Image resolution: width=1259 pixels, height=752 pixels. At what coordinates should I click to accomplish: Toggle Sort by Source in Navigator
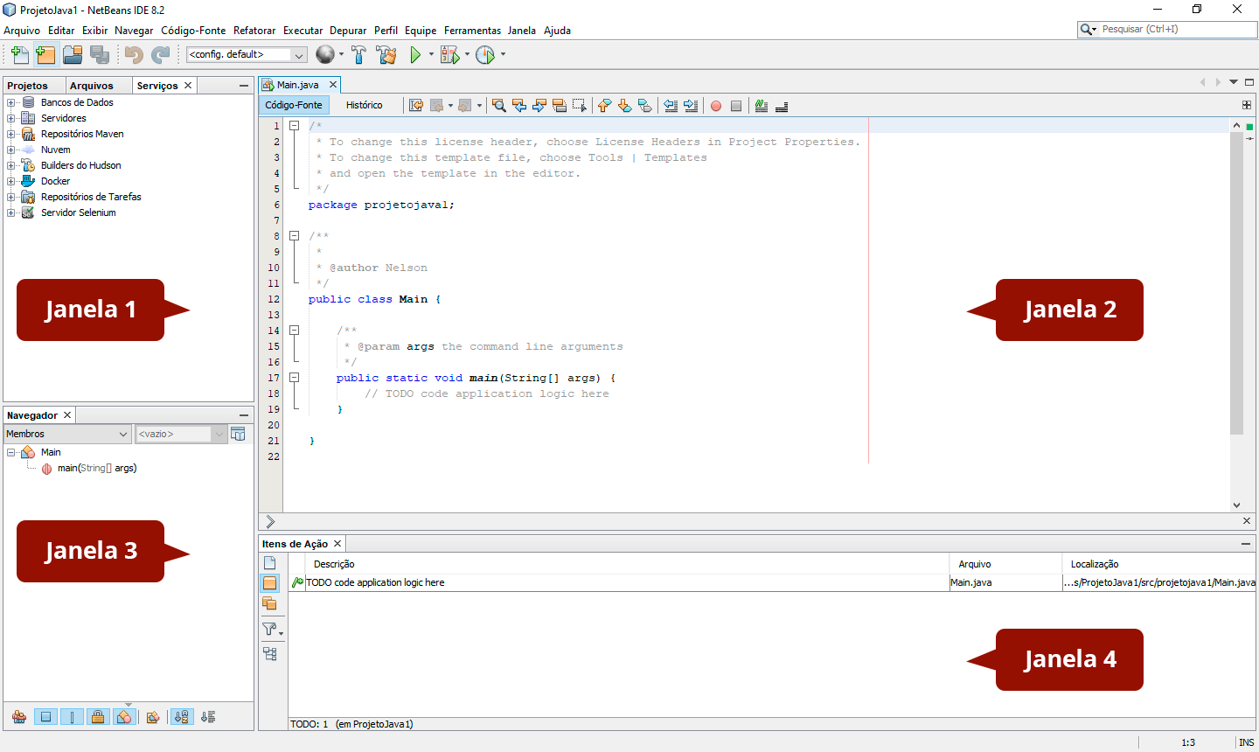[x=208, y=717]
